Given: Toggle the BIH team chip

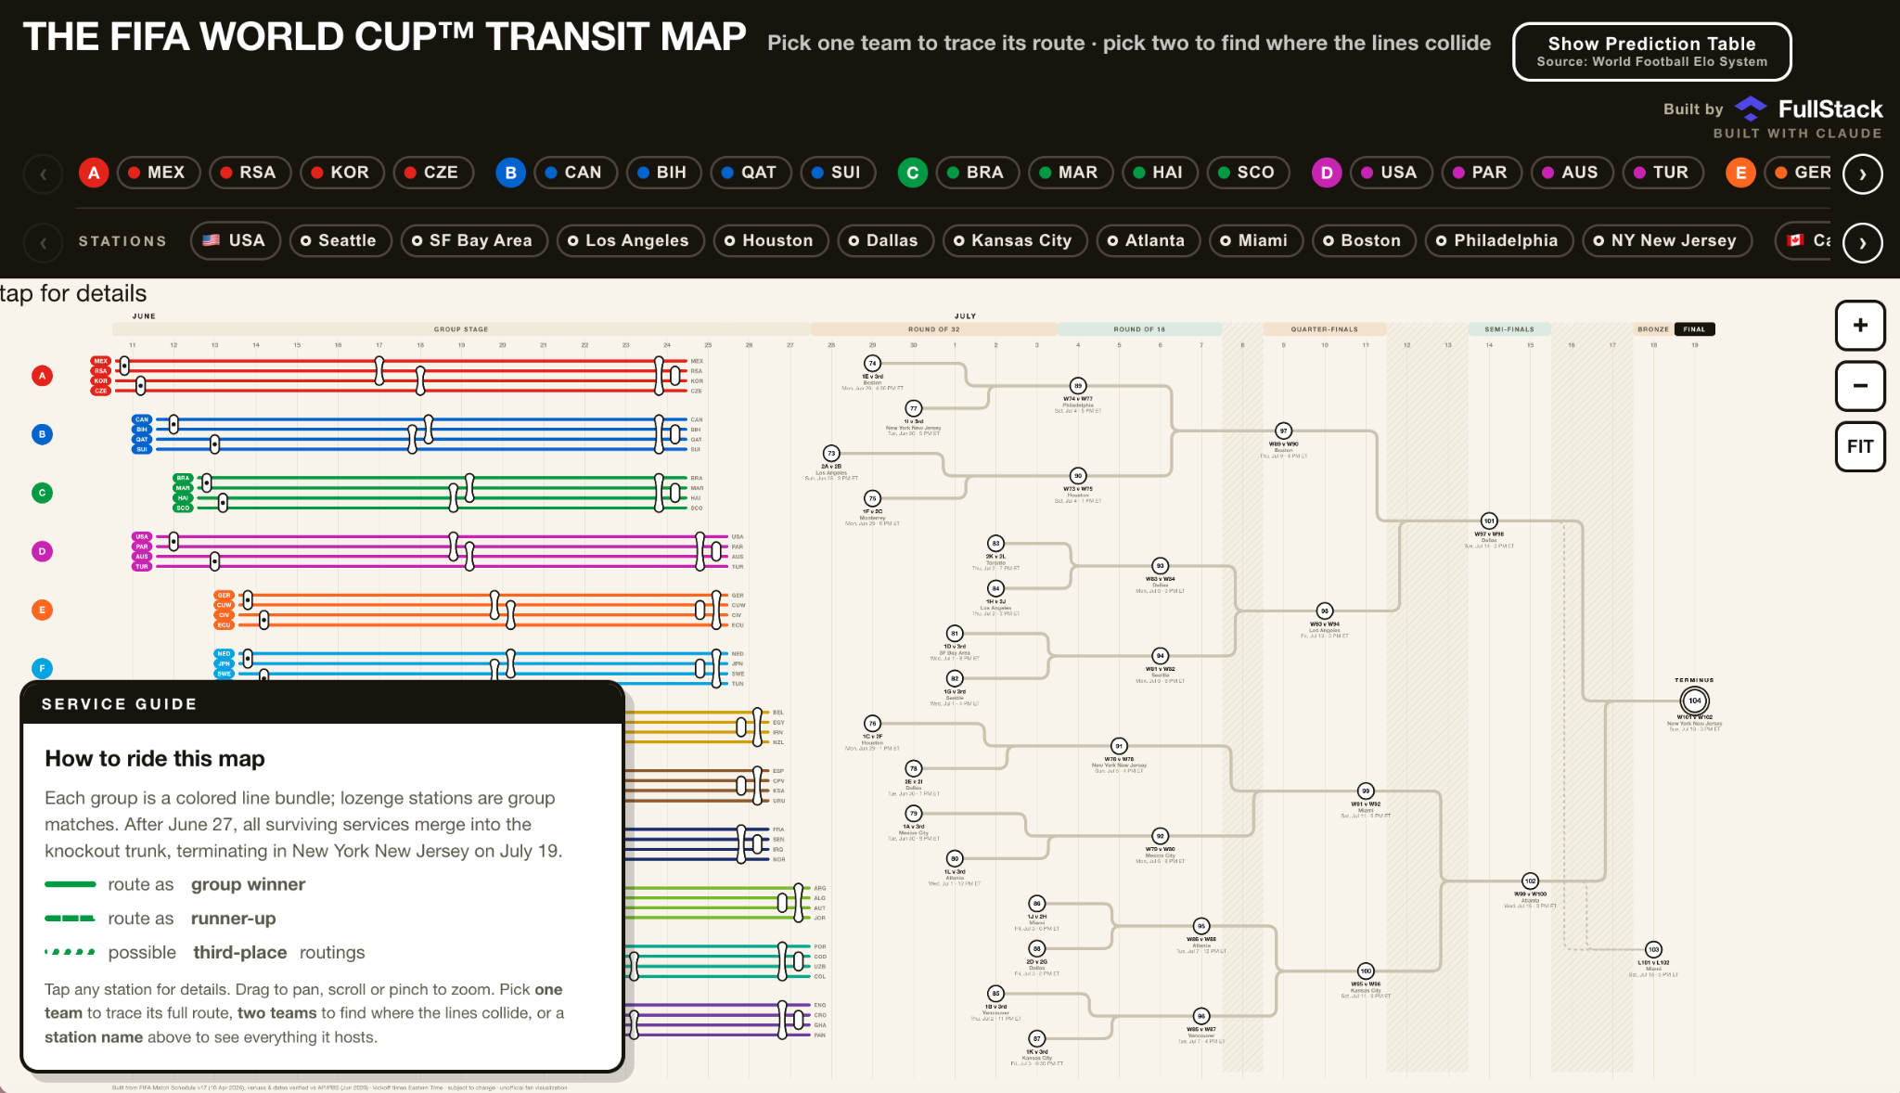Looking at the screenshot, I should [x=663, y=173].
